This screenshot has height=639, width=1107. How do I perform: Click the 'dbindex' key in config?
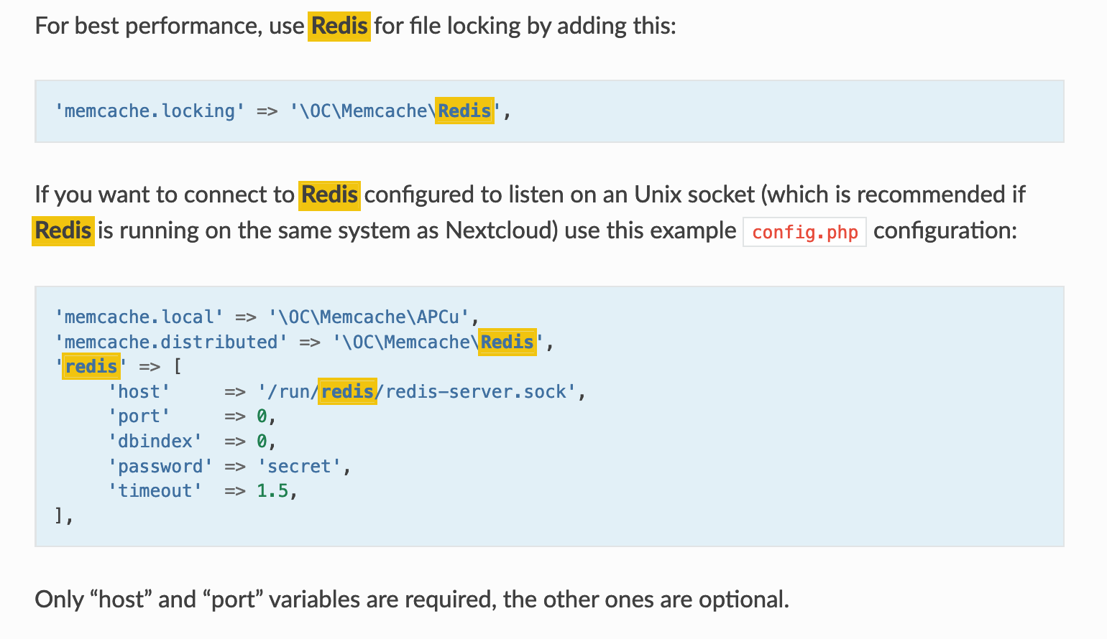tap(155, 442)
